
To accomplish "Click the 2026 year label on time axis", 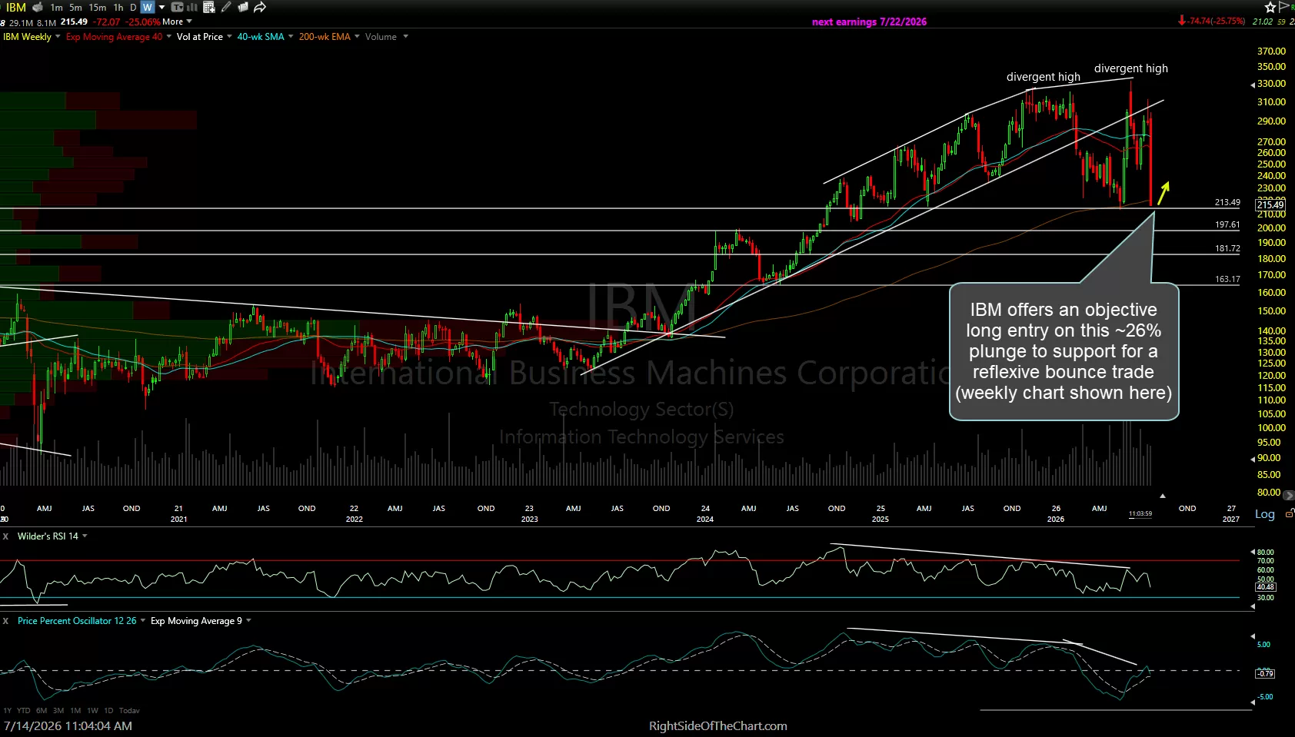I will pyautogui.click(x=1056, y=520).
